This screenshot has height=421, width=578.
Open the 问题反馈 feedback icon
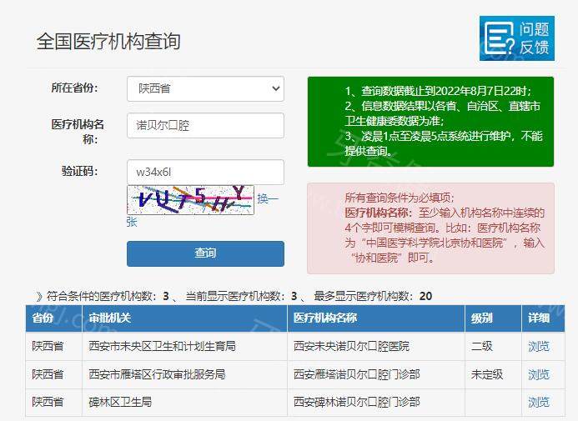pos(517,38)
